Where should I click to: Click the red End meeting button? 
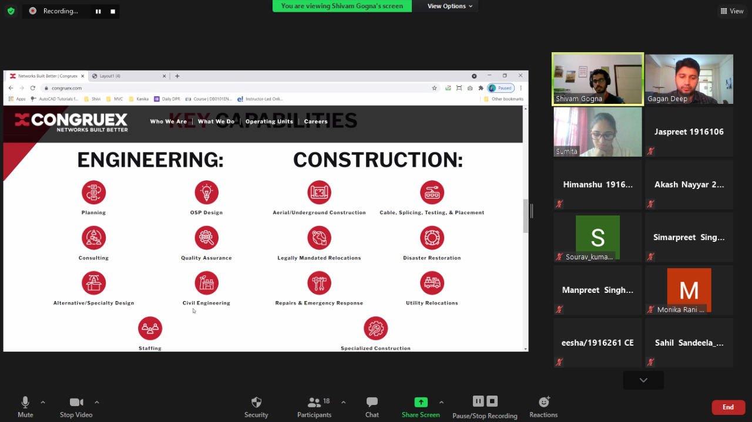728,407
